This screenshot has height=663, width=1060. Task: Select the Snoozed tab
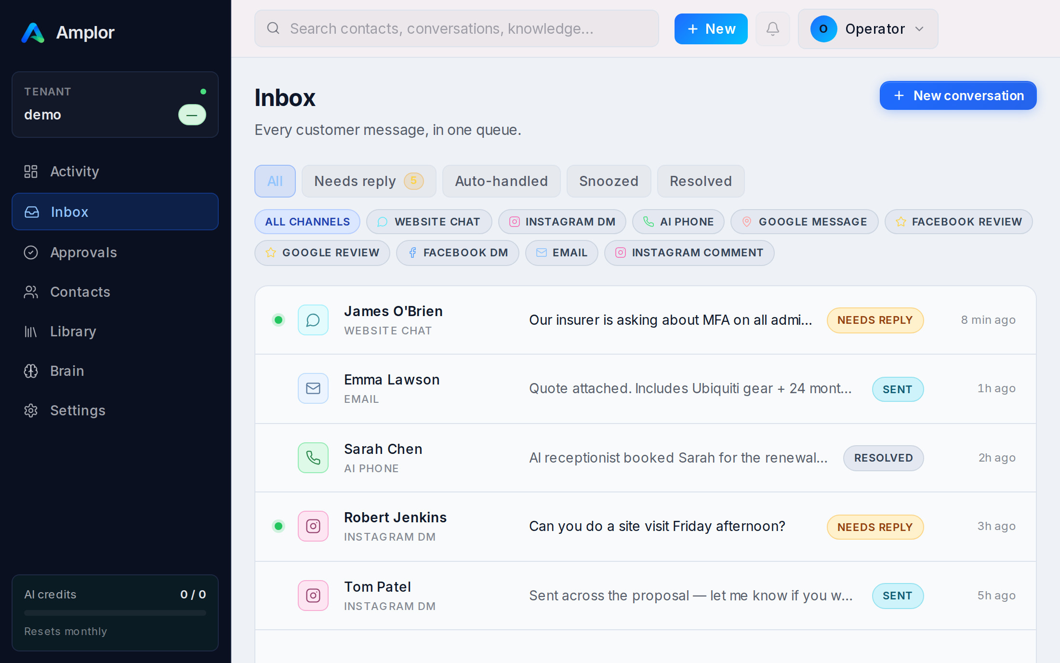click(x=609, y=181)
